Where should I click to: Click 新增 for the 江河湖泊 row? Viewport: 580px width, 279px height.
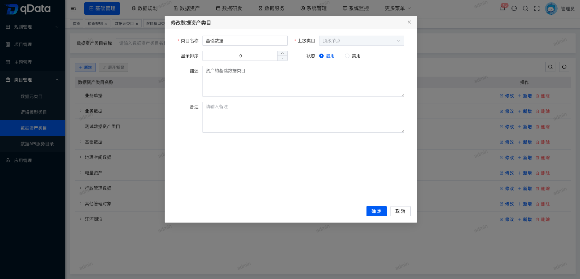525,219
